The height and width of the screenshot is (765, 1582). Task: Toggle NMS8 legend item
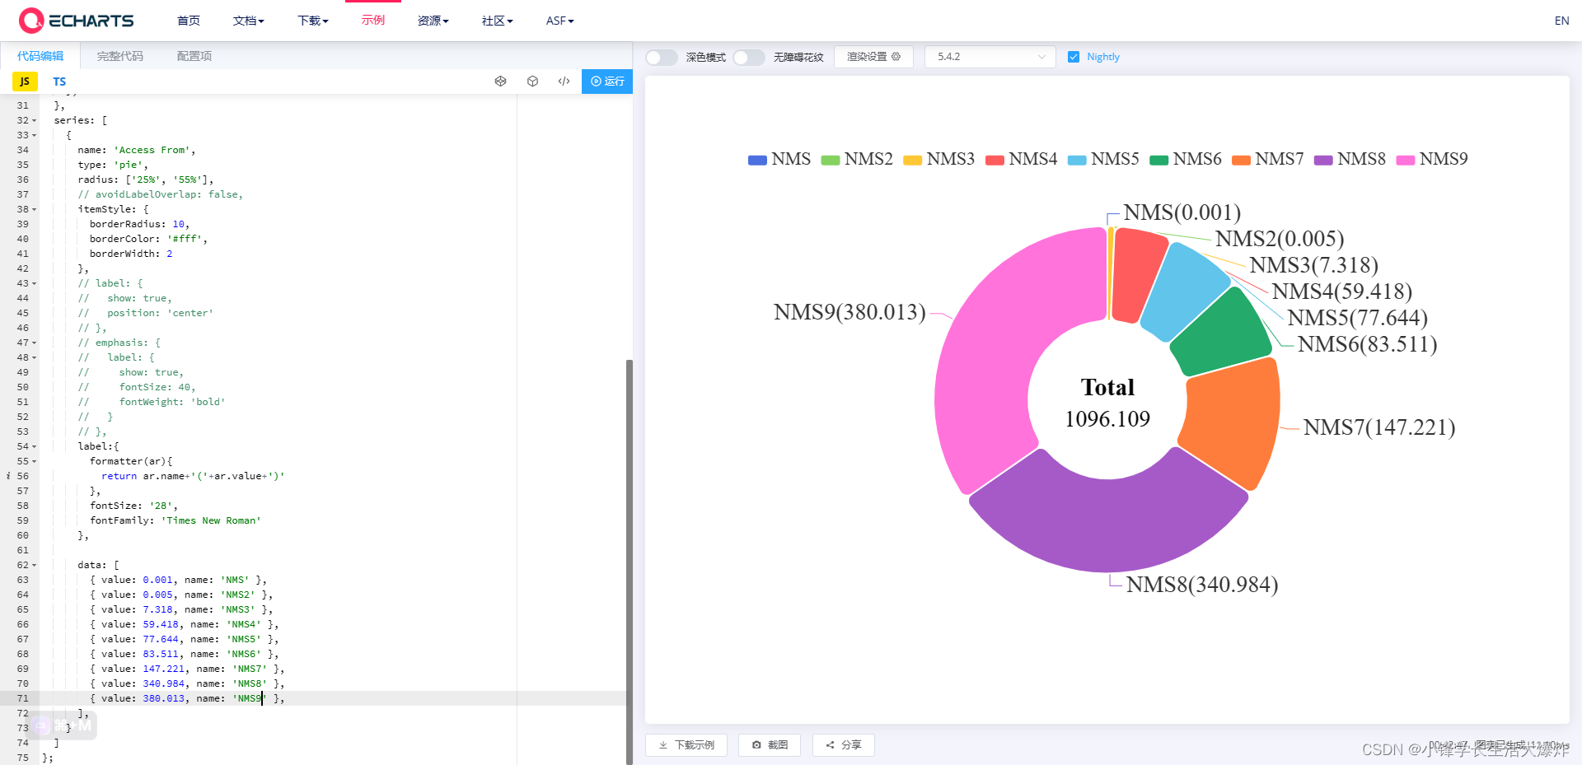coord(1350,159)
